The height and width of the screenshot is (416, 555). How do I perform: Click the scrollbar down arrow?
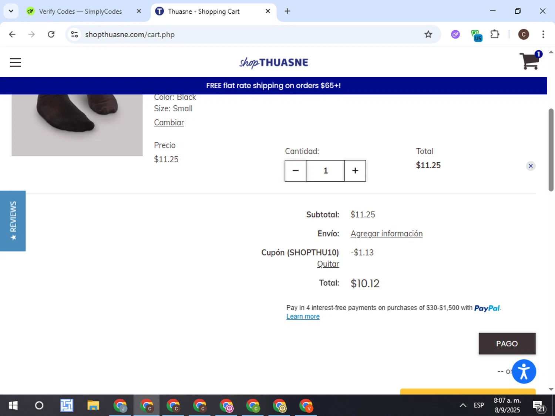click(x=551, y=389)
